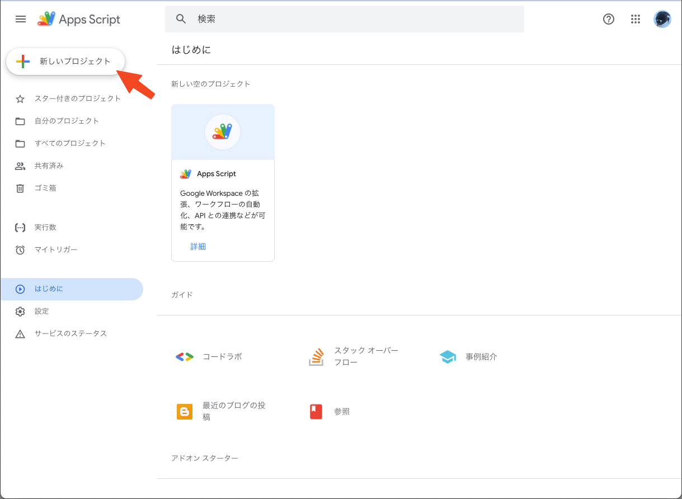This screenshot has width=682, height=499.
Task: Click the people icon for 共有済み
Action: click(20, 166)
